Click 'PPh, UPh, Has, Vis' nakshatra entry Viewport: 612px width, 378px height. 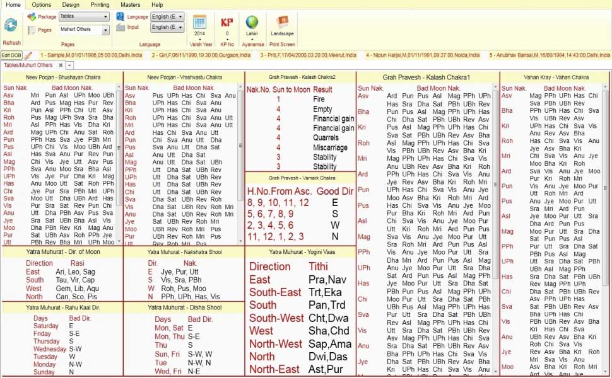point(191,297)
